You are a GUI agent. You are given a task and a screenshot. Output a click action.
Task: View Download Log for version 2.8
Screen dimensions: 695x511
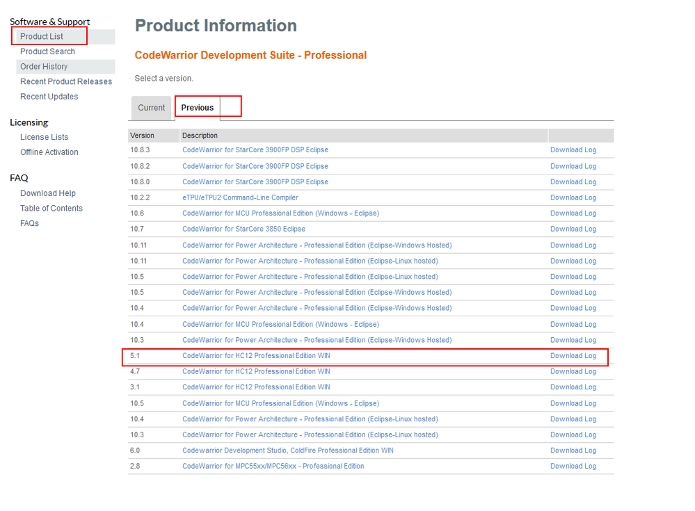pyautogui.click(x=573, y=466)
